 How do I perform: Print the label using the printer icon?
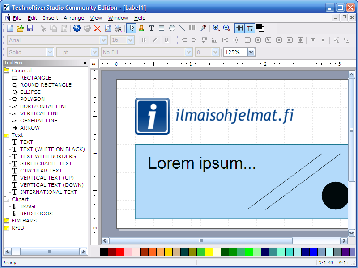pos(118,28)
